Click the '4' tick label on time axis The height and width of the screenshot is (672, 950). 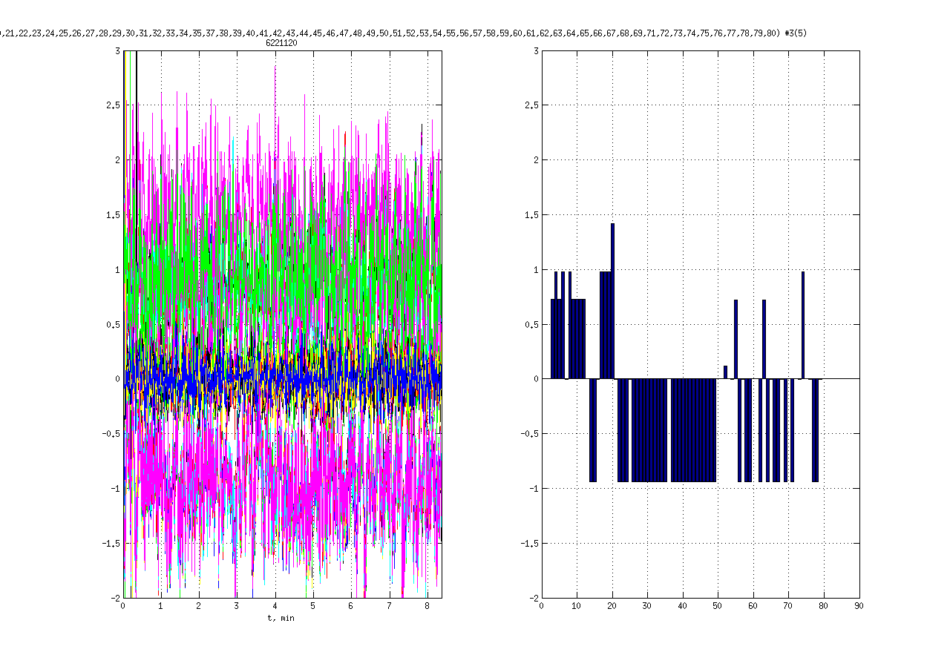(x=275, y=607)
